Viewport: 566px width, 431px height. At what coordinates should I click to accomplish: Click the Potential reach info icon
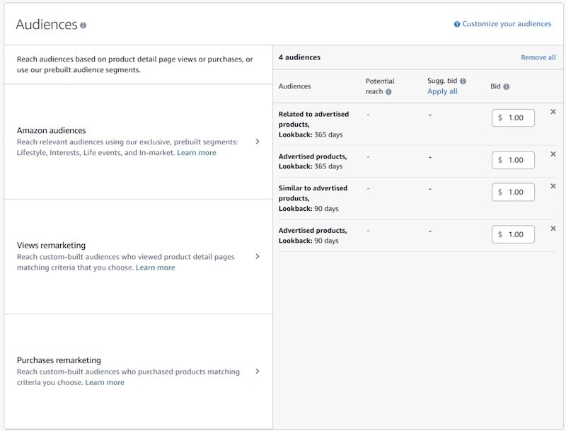(x=388, y=92)
